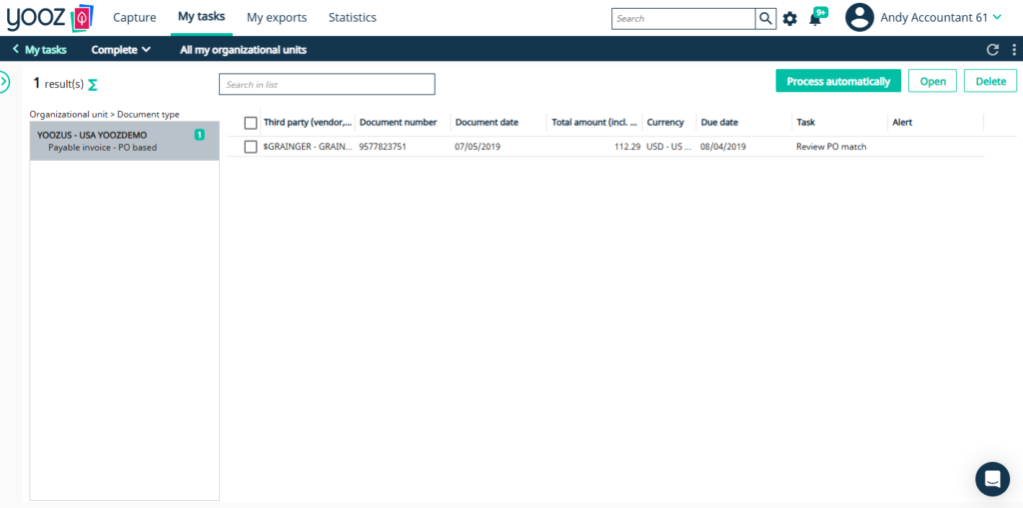1023x508 pixels.
Task: Click the Delete button
Action: click(x=990, y=82)
